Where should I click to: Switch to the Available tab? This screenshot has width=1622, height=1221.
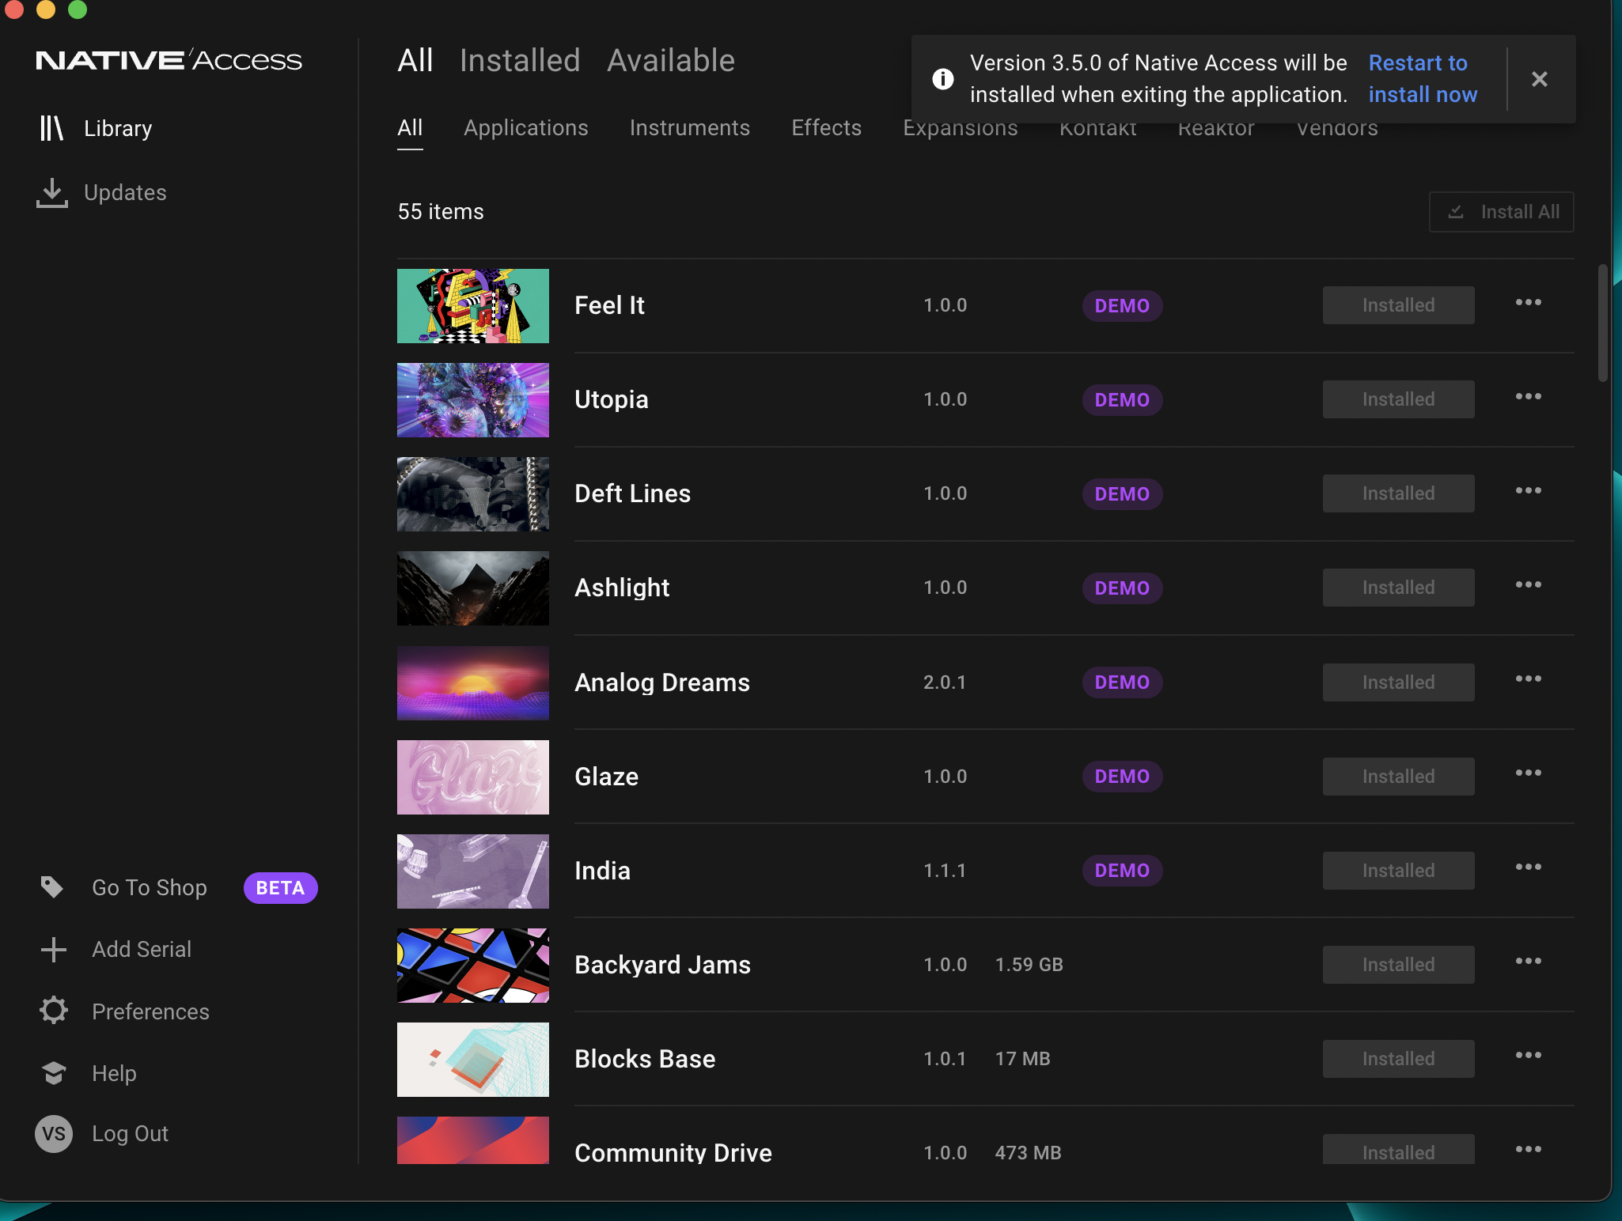pyautogui.click(x=671, y=61)
